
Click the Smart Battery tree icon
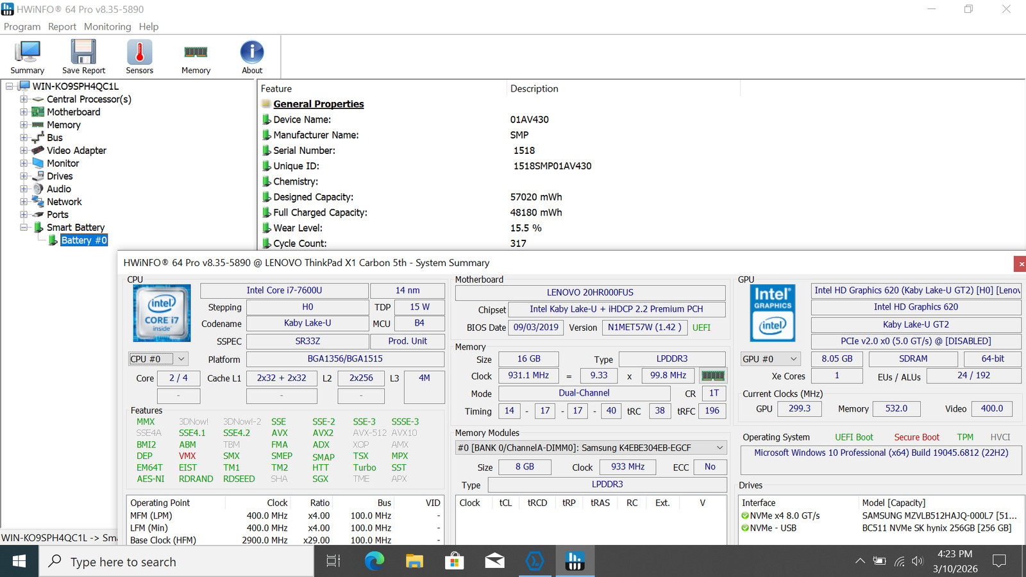click(x=38, y=228)
